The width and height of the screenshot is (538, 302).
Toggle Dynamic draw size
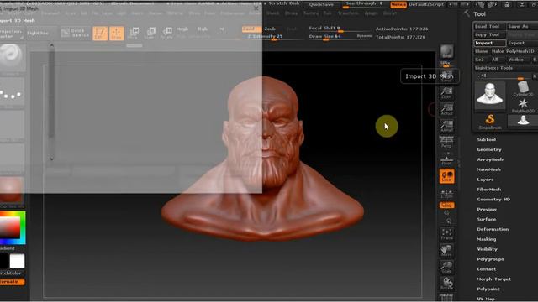click(364, 35)
